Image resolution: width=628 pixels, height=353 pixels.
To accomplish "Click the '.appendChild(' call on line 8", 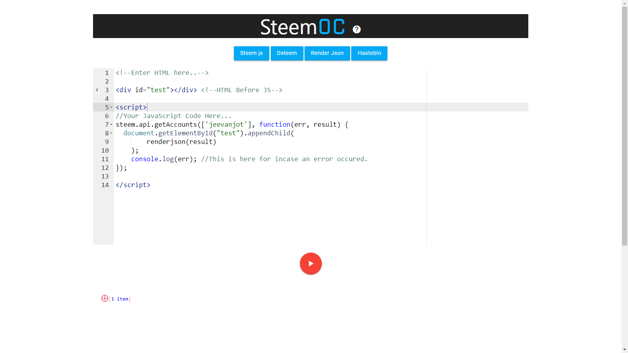I will [269, 133].
